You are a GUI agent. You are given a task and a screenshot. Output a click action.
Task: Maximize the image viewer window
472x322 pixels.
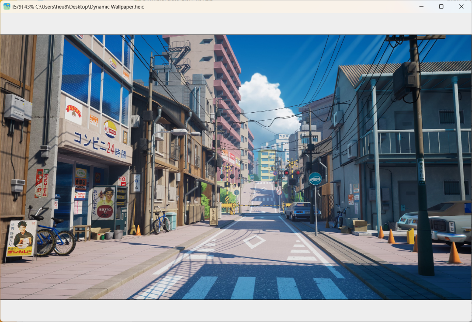[441, 7]
